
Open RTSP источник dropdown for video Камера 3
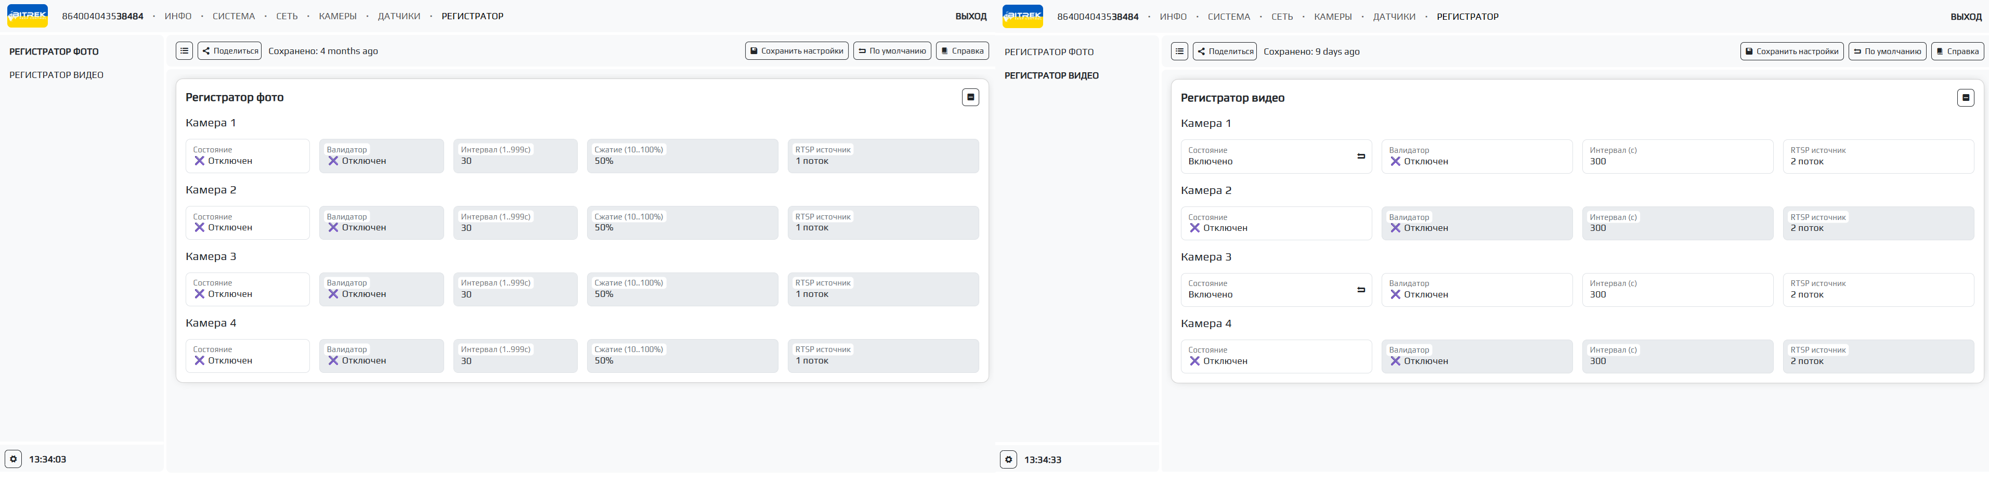tap(1877, 289)
